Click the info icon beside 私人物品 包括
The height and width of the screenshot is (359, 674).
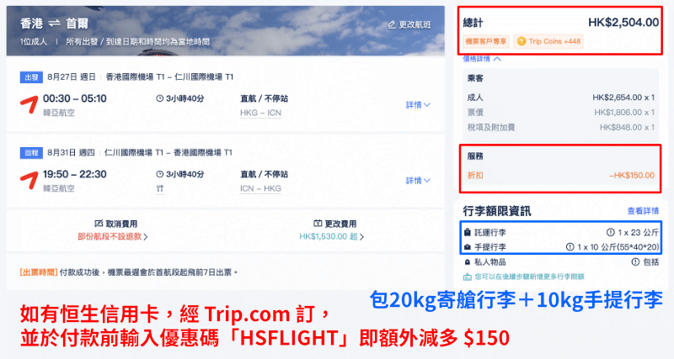click(635, 261)
